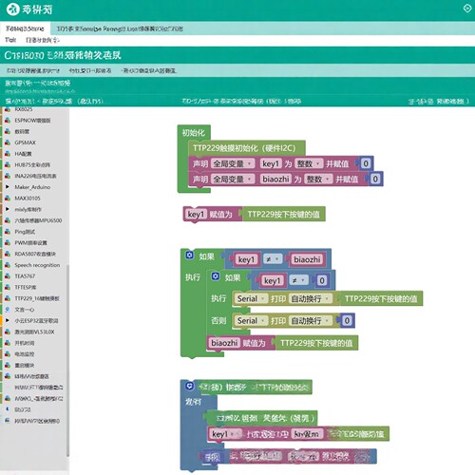The height and width of the screenshot is (475, 475).
Task: Open the 自动换行 dropdown in the 否则 print block
Action: pyautogui.click(x=311, y=321)
